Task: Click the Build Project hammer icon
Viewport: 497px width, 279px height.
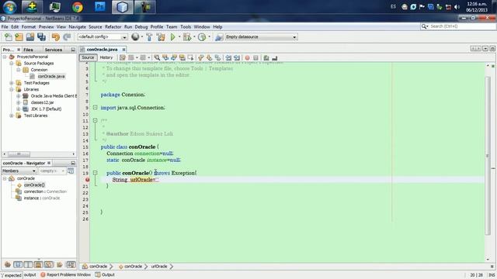Action: 149,37
